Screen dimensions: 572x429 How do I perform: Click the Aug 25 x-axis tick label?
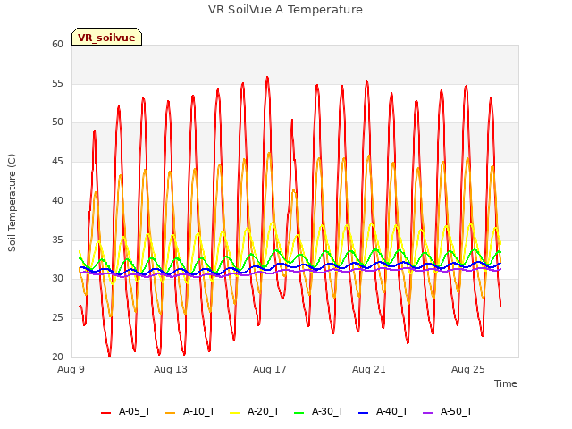[468, 369]
